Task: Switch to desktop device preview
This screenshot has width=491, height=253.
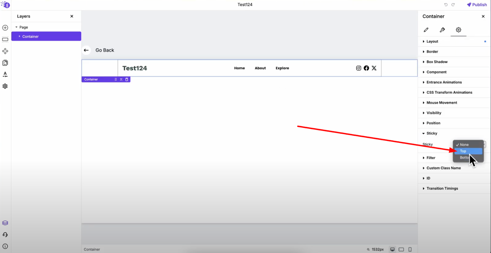Action: [392, 250]
